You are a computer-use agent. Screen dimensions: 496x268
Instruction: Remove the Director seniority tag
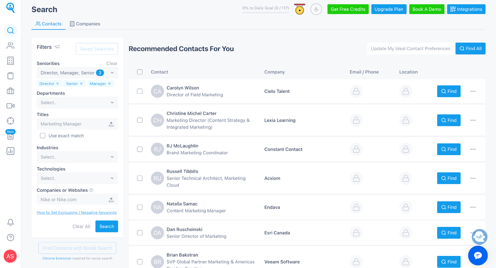point(58,84)
